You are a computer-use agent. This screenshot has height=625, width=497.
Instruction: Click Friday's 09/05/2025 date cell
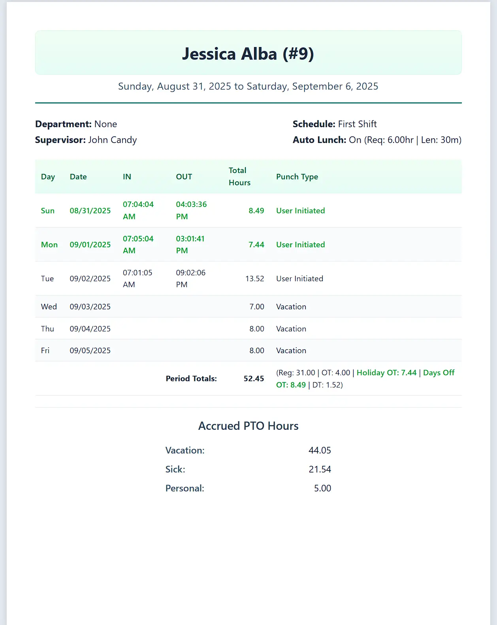pos(90,350)
